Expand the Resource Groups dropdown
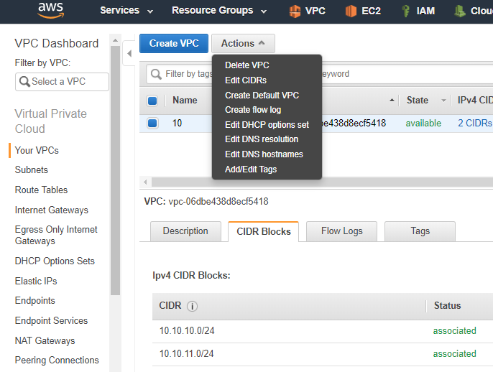The height and width of the screenshot is (372, 493). [x=218, y=10]
